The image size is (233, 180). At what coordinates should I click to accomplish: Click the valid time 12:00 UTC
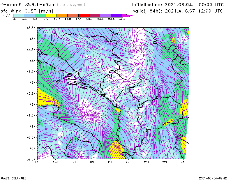coord(211,11)
